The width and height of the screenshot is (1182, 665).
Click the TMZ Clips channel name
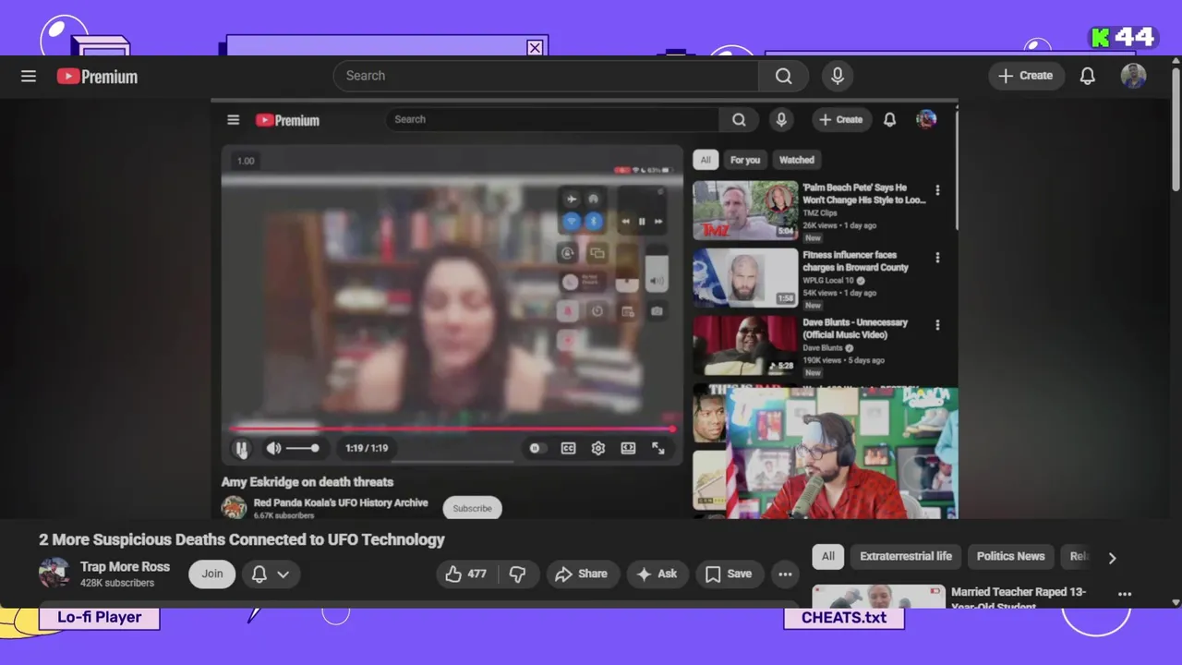pyautogui.click(x=820, y=213)
